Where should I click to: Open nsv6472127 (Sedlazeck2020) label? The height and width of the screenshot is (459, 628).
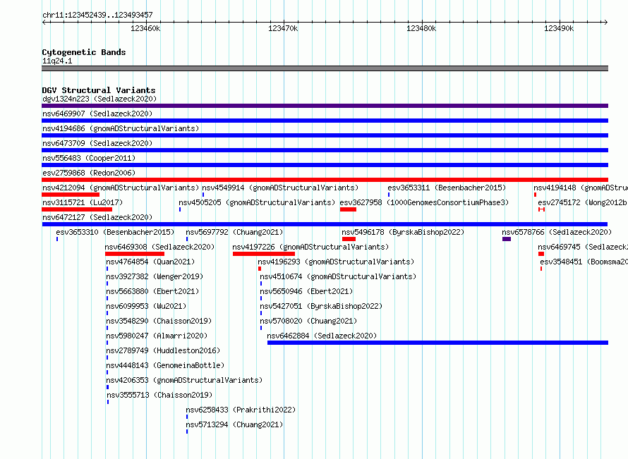click(x=97, y=217)
